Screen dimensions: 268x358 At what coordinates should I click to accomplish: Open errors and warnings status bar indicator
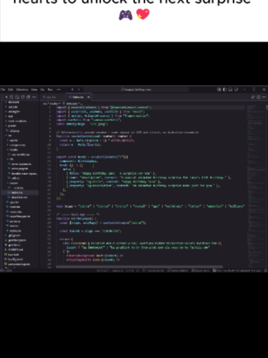6,270
